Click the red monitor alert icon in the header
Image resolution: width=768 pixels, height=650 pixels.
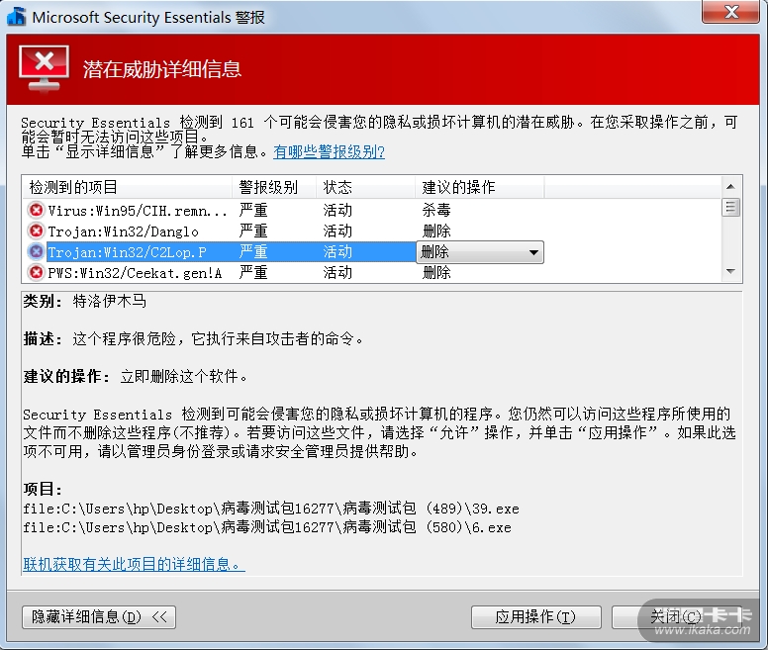[44, 68]
